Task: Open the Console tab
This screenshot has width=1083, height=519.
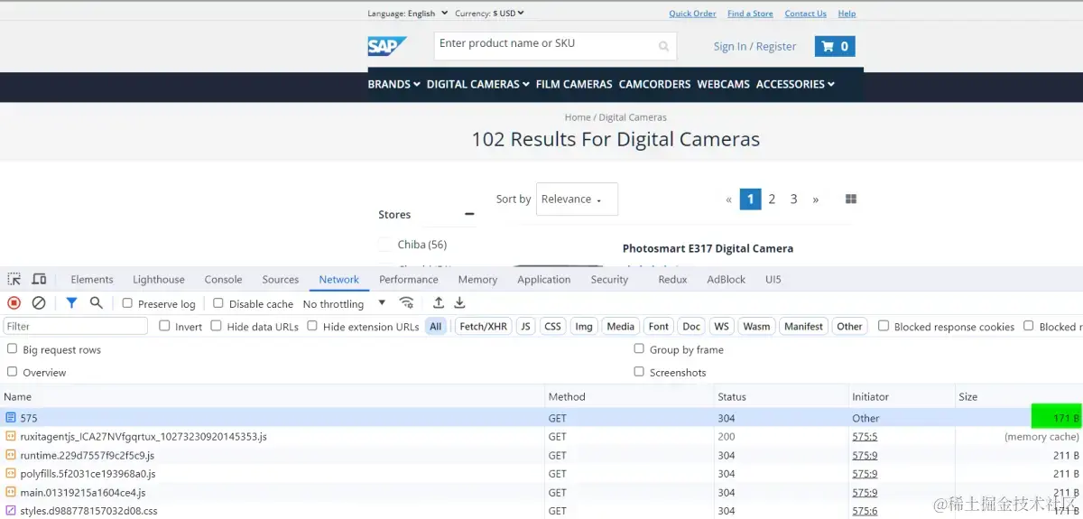Action: 223,280
